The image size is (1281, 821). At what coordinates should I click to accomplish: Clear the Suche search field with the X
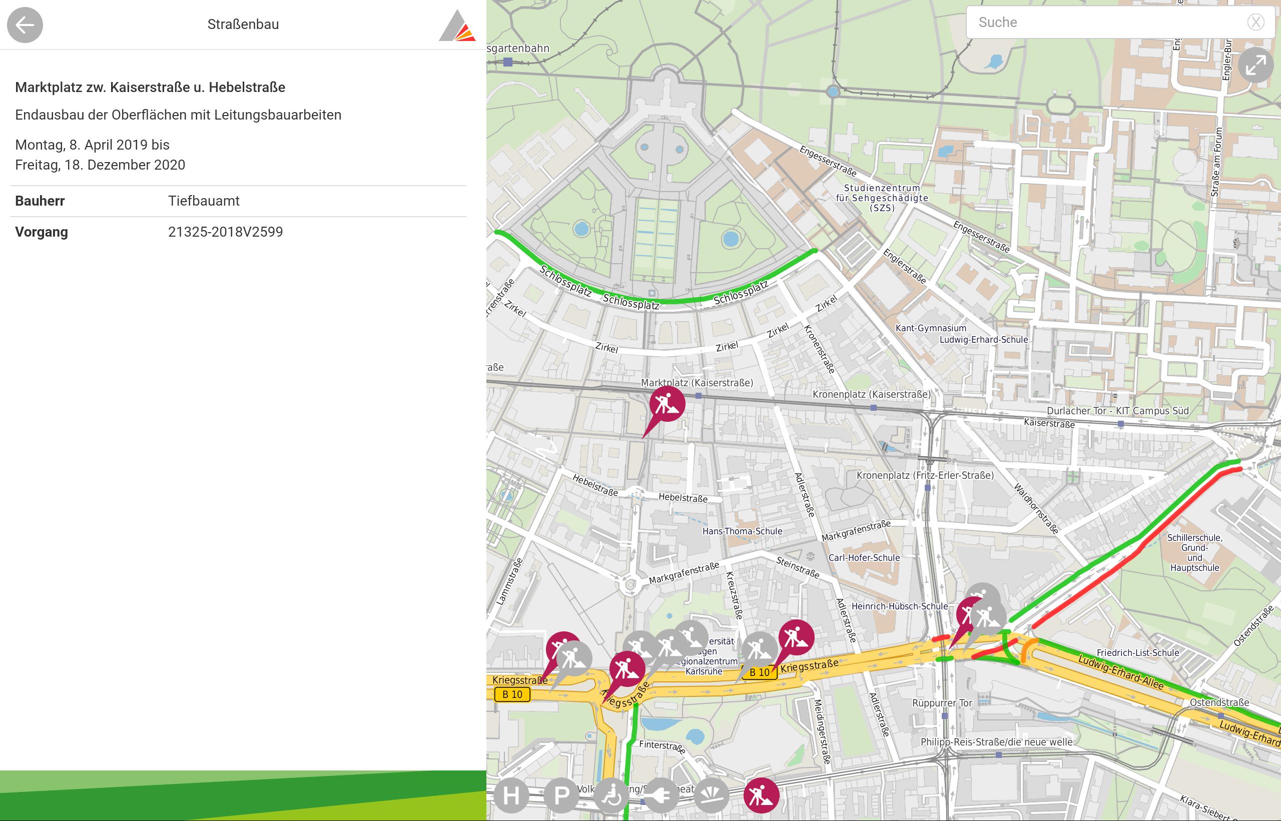[1255, 23]
